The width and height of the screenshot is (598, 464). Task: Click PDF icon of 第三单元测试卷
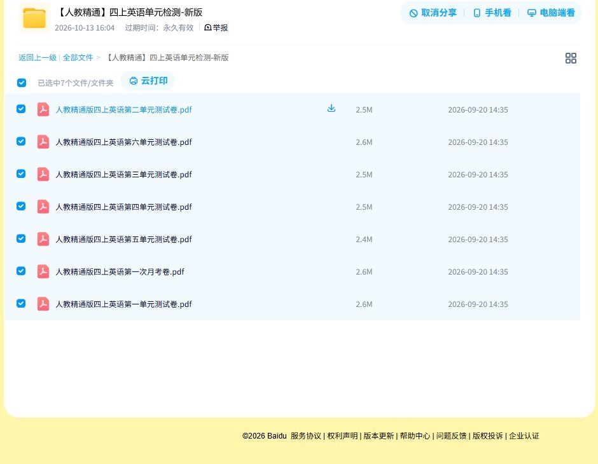43,174
